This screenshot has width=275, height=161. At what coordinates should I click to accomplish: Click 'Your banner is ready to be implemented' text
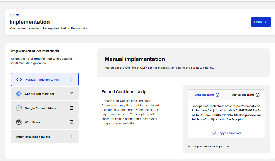tap(48, 28)
